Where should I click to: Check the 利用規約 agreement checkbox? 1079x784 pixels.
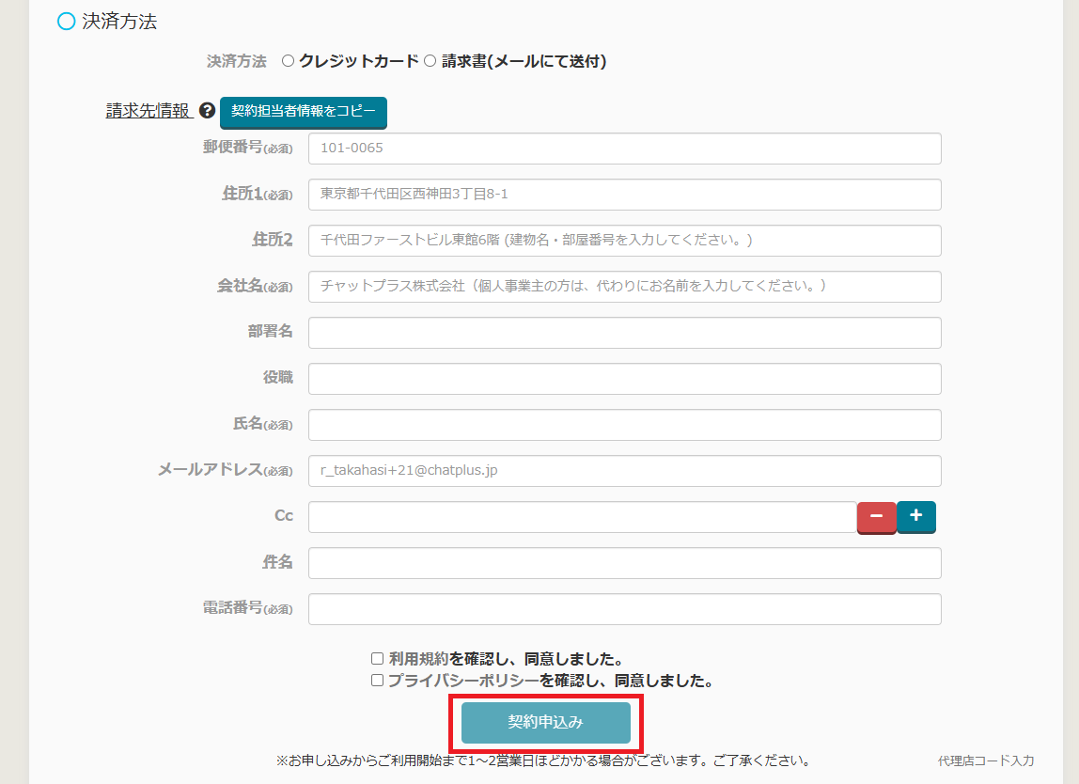pos(377,659)
